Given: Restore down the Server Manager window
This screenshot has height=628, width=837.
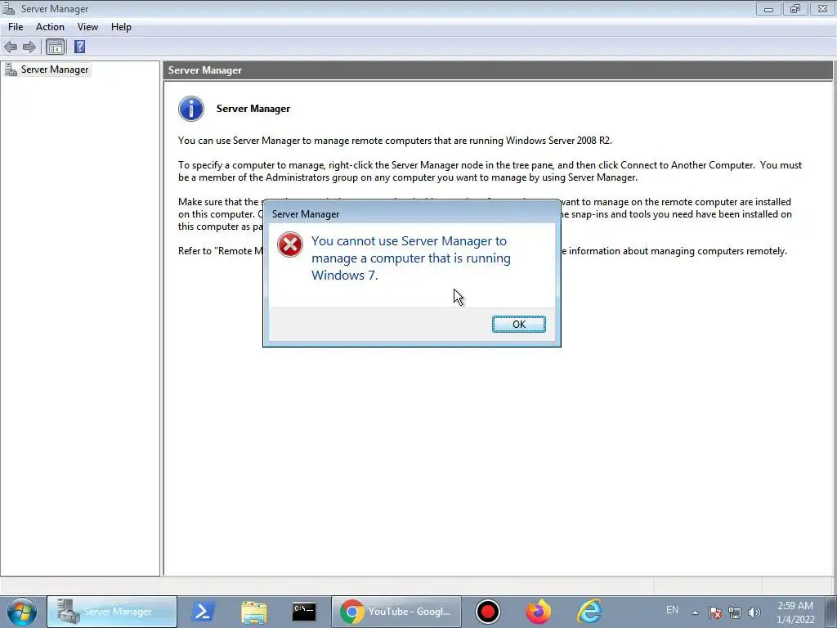Looking at the screenshot, I should [x=794, y=8].
